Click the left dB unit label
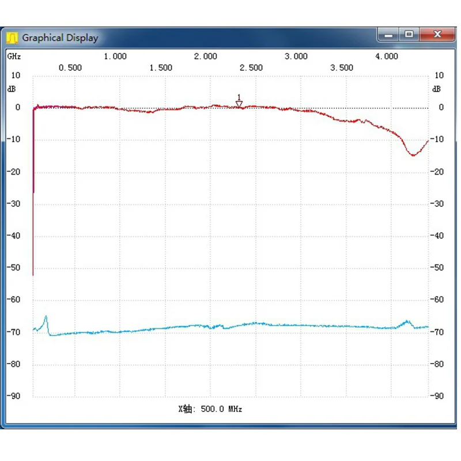Image resolution: width=461 pixels, height=461 pixels. point(12,89)
